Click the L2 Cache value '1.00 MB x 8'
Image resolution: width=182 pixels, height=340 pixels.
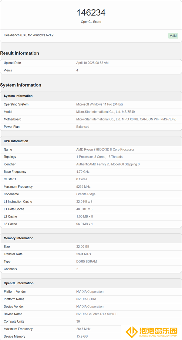pyautogui.click(x=85, y=217)
